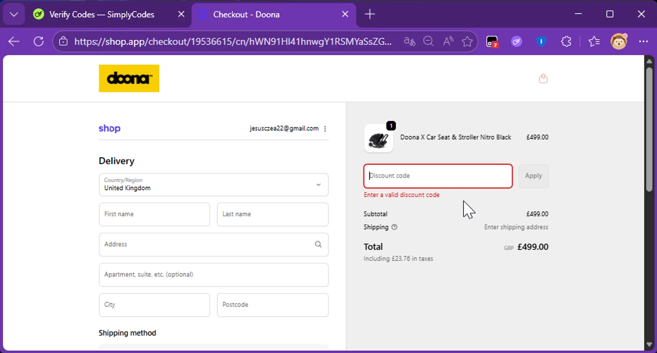Click the address search magnifier icon
This screenshot has height=353, width=657.
pyautogui.click(x=318, y=244)
